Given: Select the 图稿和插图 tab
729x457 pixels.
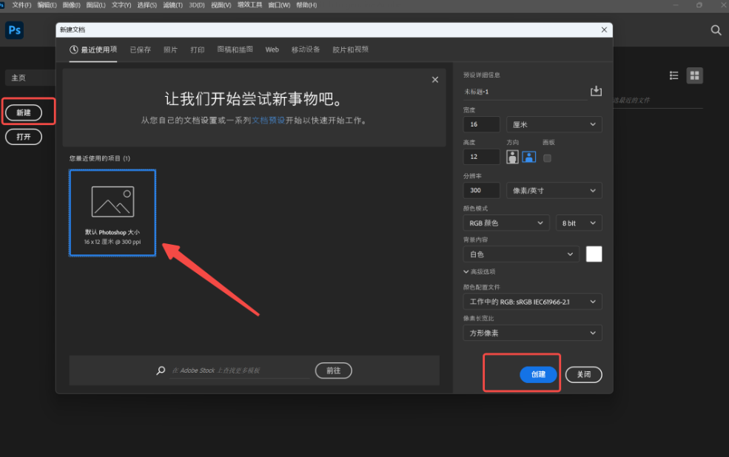Looking at the screenshot, I should (235, 50).
